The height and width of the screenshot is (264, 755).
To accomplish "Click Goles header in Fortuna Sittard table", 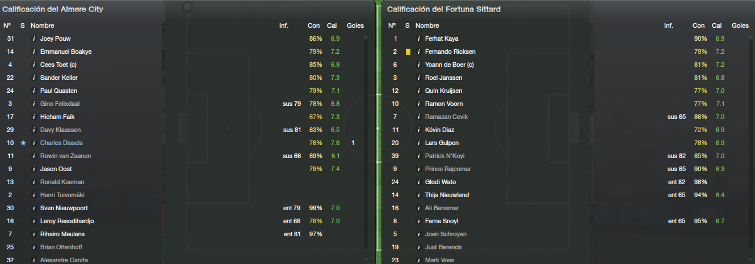I will tap(740, 25).
